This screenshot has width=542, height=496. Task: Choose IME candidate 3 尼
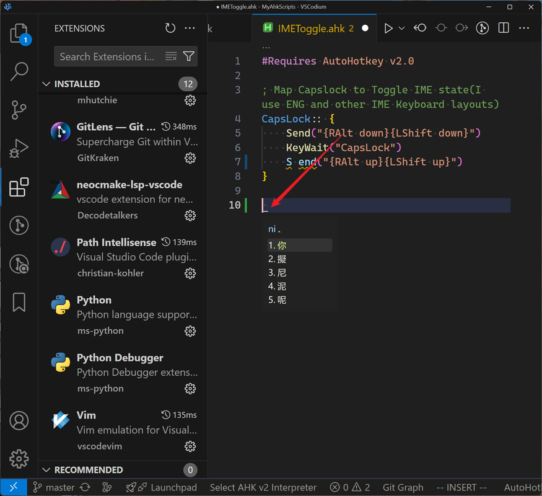pos(299,273)
